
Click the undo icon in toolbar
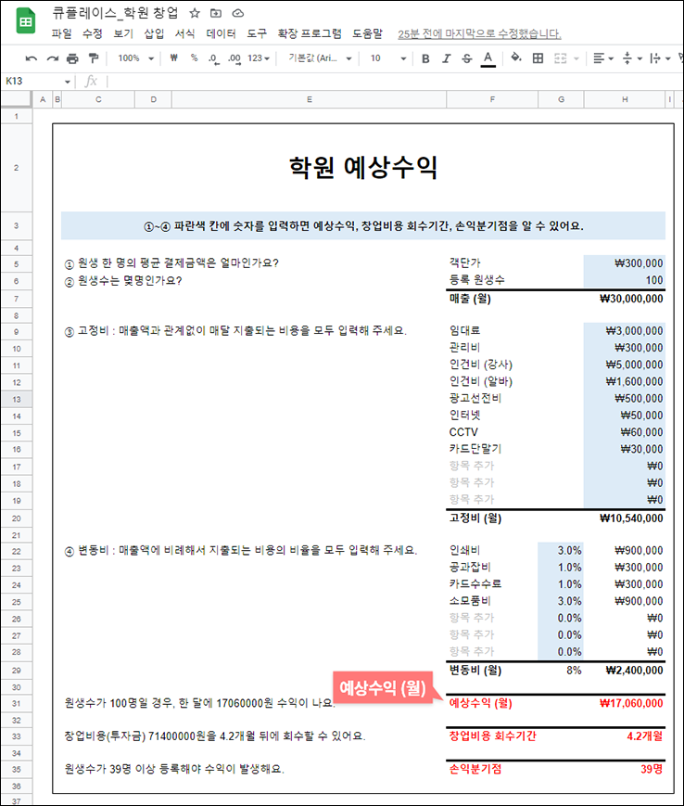[31, 58]
